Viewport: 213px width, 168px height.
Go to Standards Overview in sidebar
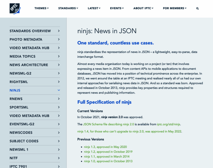click(30, 31)
